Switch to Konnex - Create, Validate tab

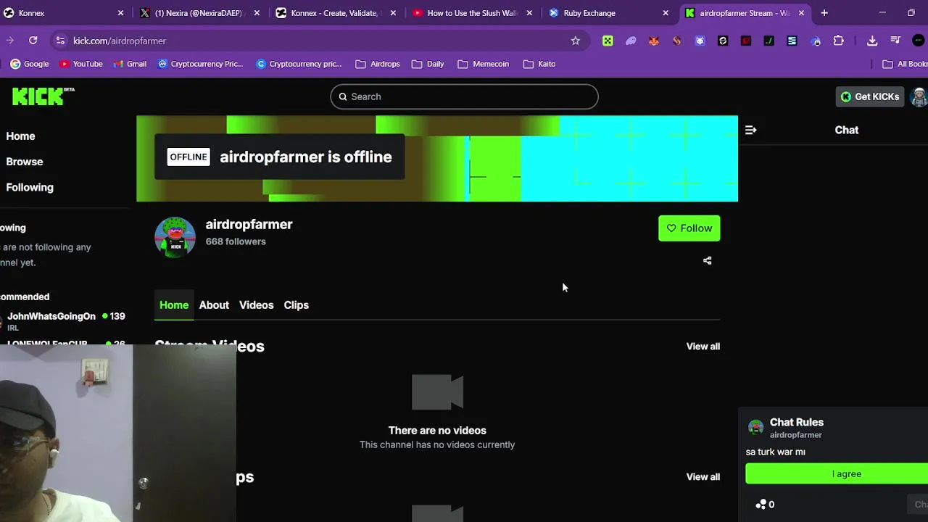pos(336,13)
